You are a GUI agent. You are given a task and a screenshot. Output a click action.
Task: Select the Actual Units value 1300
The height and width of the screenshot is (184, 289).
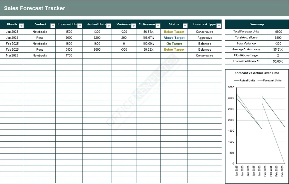pyautogui.click(x=97, y=32)
